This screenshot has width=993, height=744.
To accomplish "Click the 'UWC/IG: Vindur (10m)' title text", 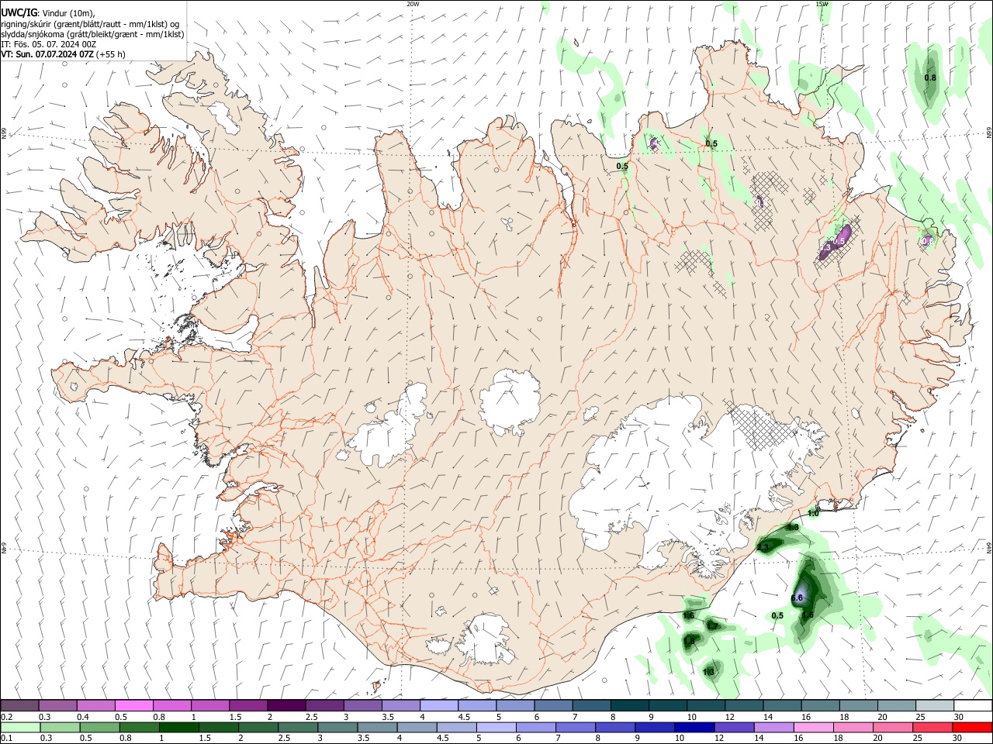I will (47, 12).
